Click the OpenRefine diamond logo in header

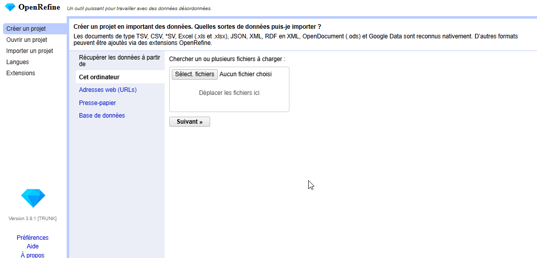coord(10,7)
